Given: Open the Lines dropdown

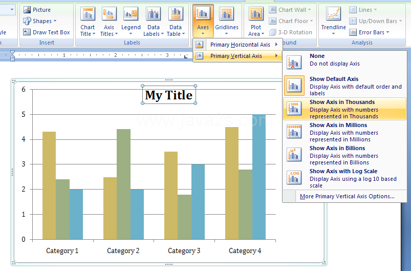Looking at the screenshot, I should pos(363,10).
